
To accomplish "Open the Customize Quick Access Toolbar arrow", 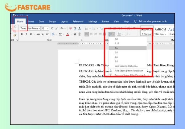I will (27, 15).
